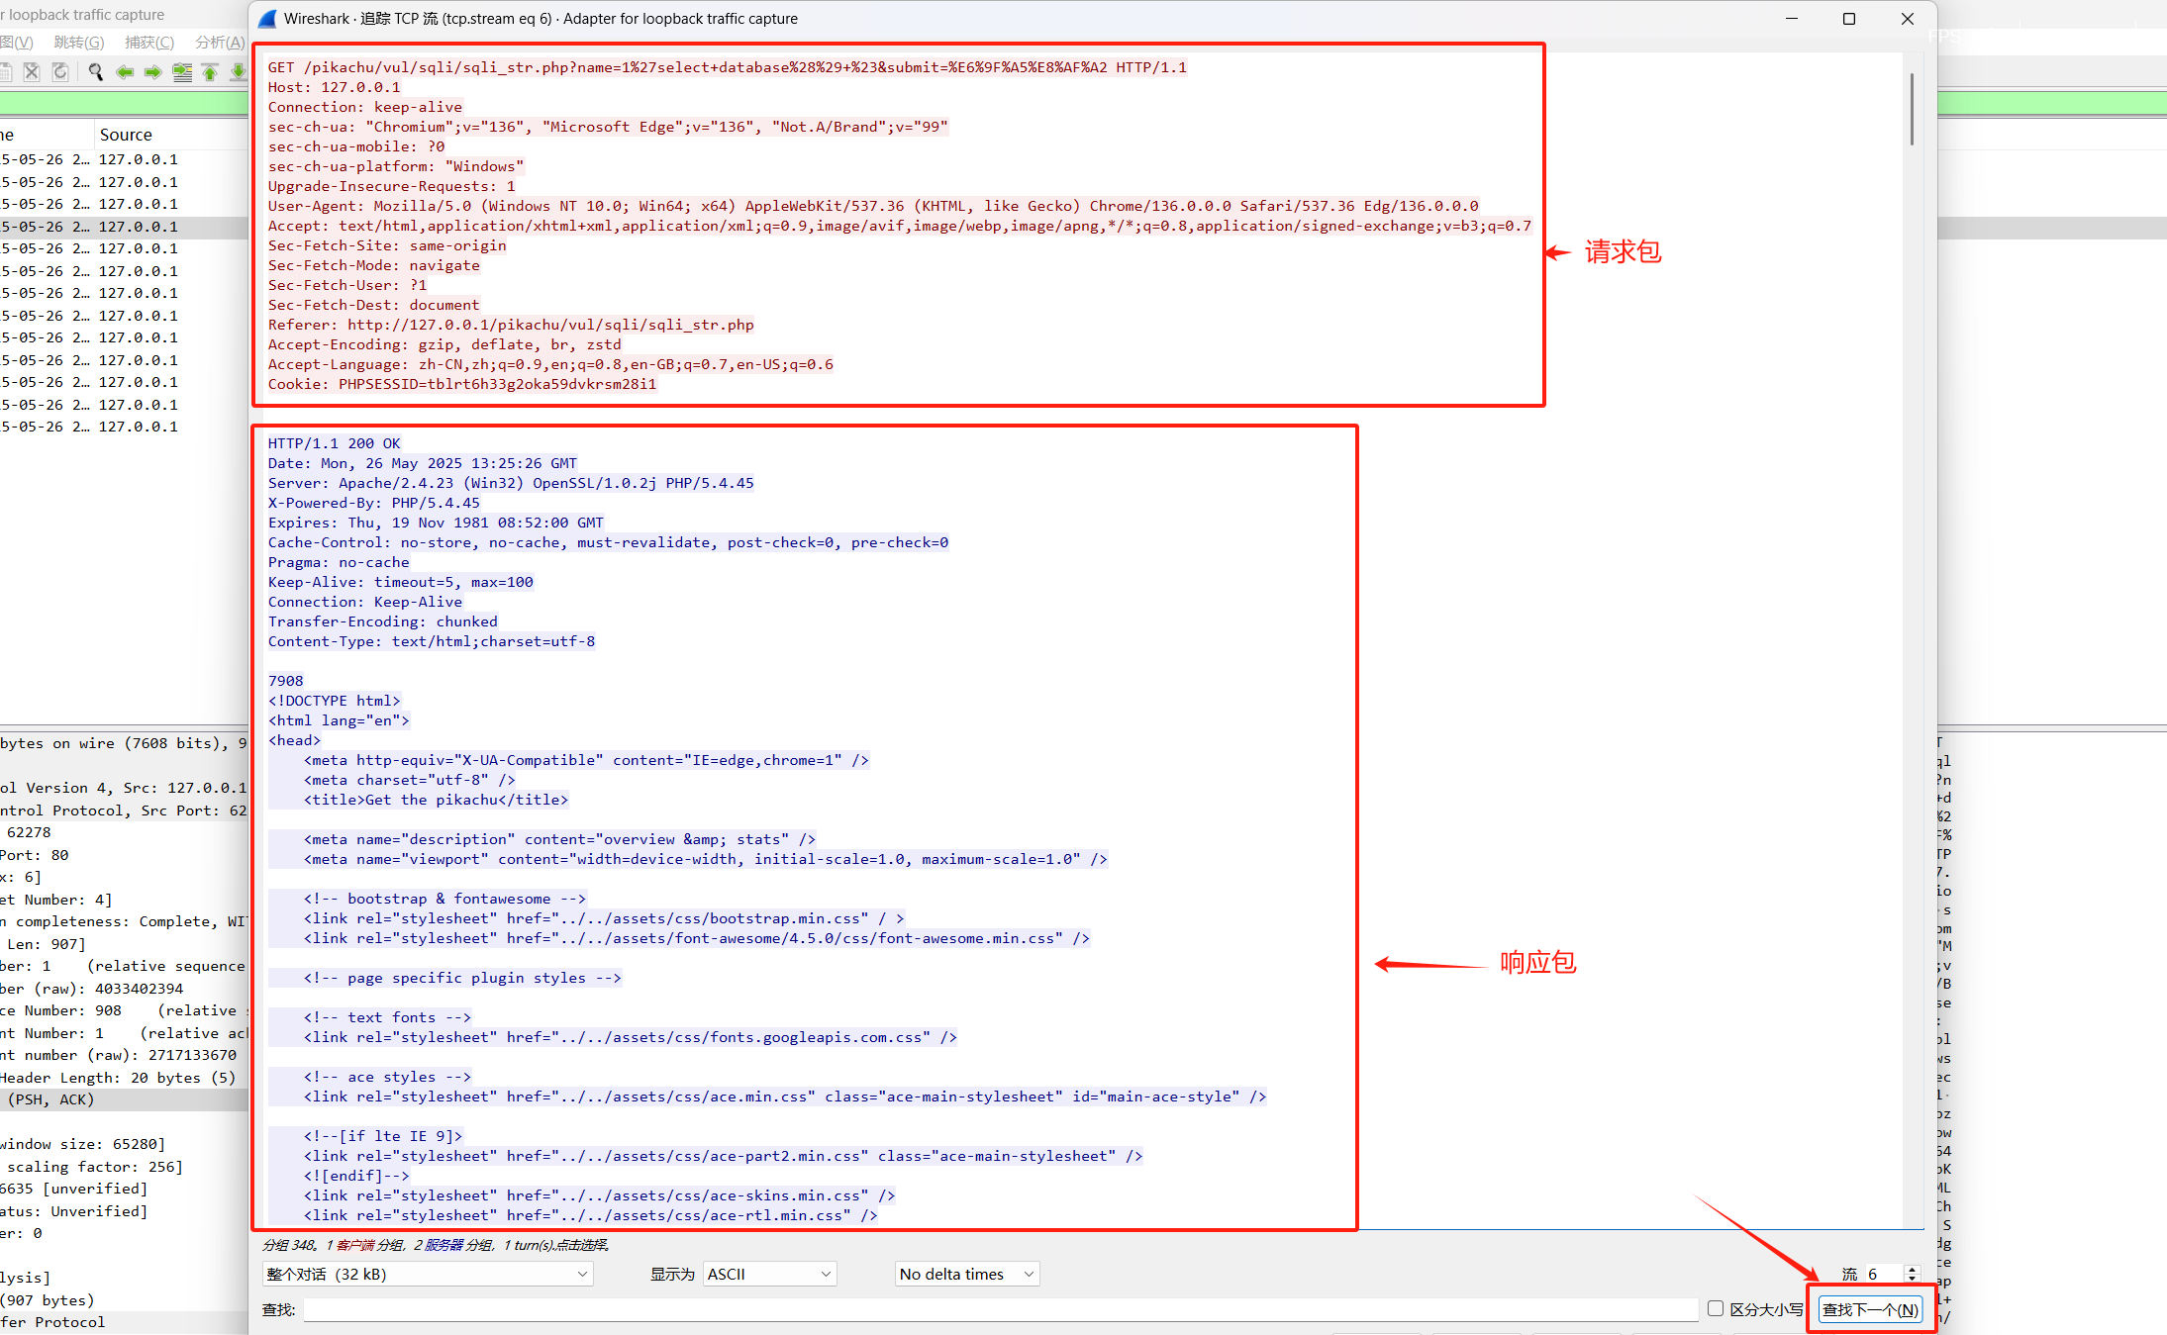
Task: Decrement the stream number spinner
Action: [1912, 1279]
